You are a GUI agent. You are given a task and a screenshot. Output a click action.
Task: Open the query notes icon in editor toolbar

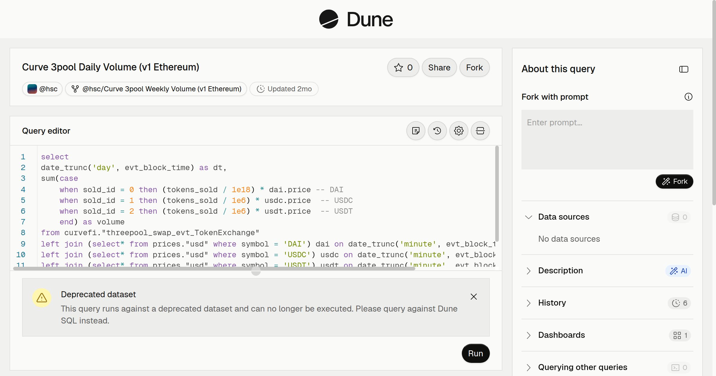point(416,131)
